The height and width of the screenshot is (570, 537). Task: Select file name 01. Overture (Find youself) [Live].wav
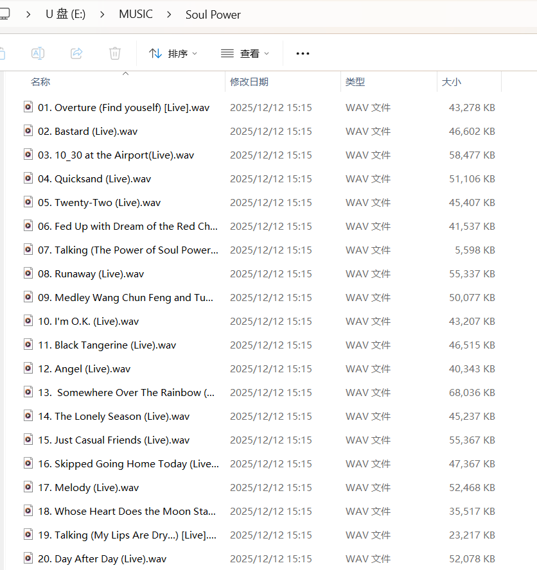point(124,108)
